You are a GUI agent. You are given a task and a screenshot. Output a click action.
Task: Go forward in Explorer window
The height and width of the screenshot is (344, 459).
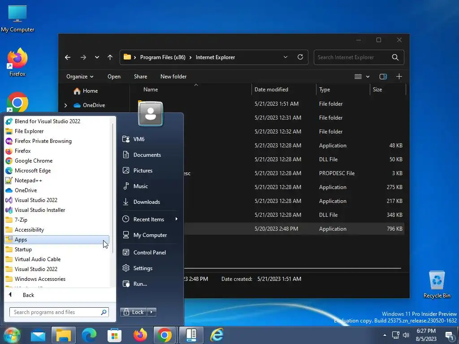pyautogui.click(x=83, y=57)
